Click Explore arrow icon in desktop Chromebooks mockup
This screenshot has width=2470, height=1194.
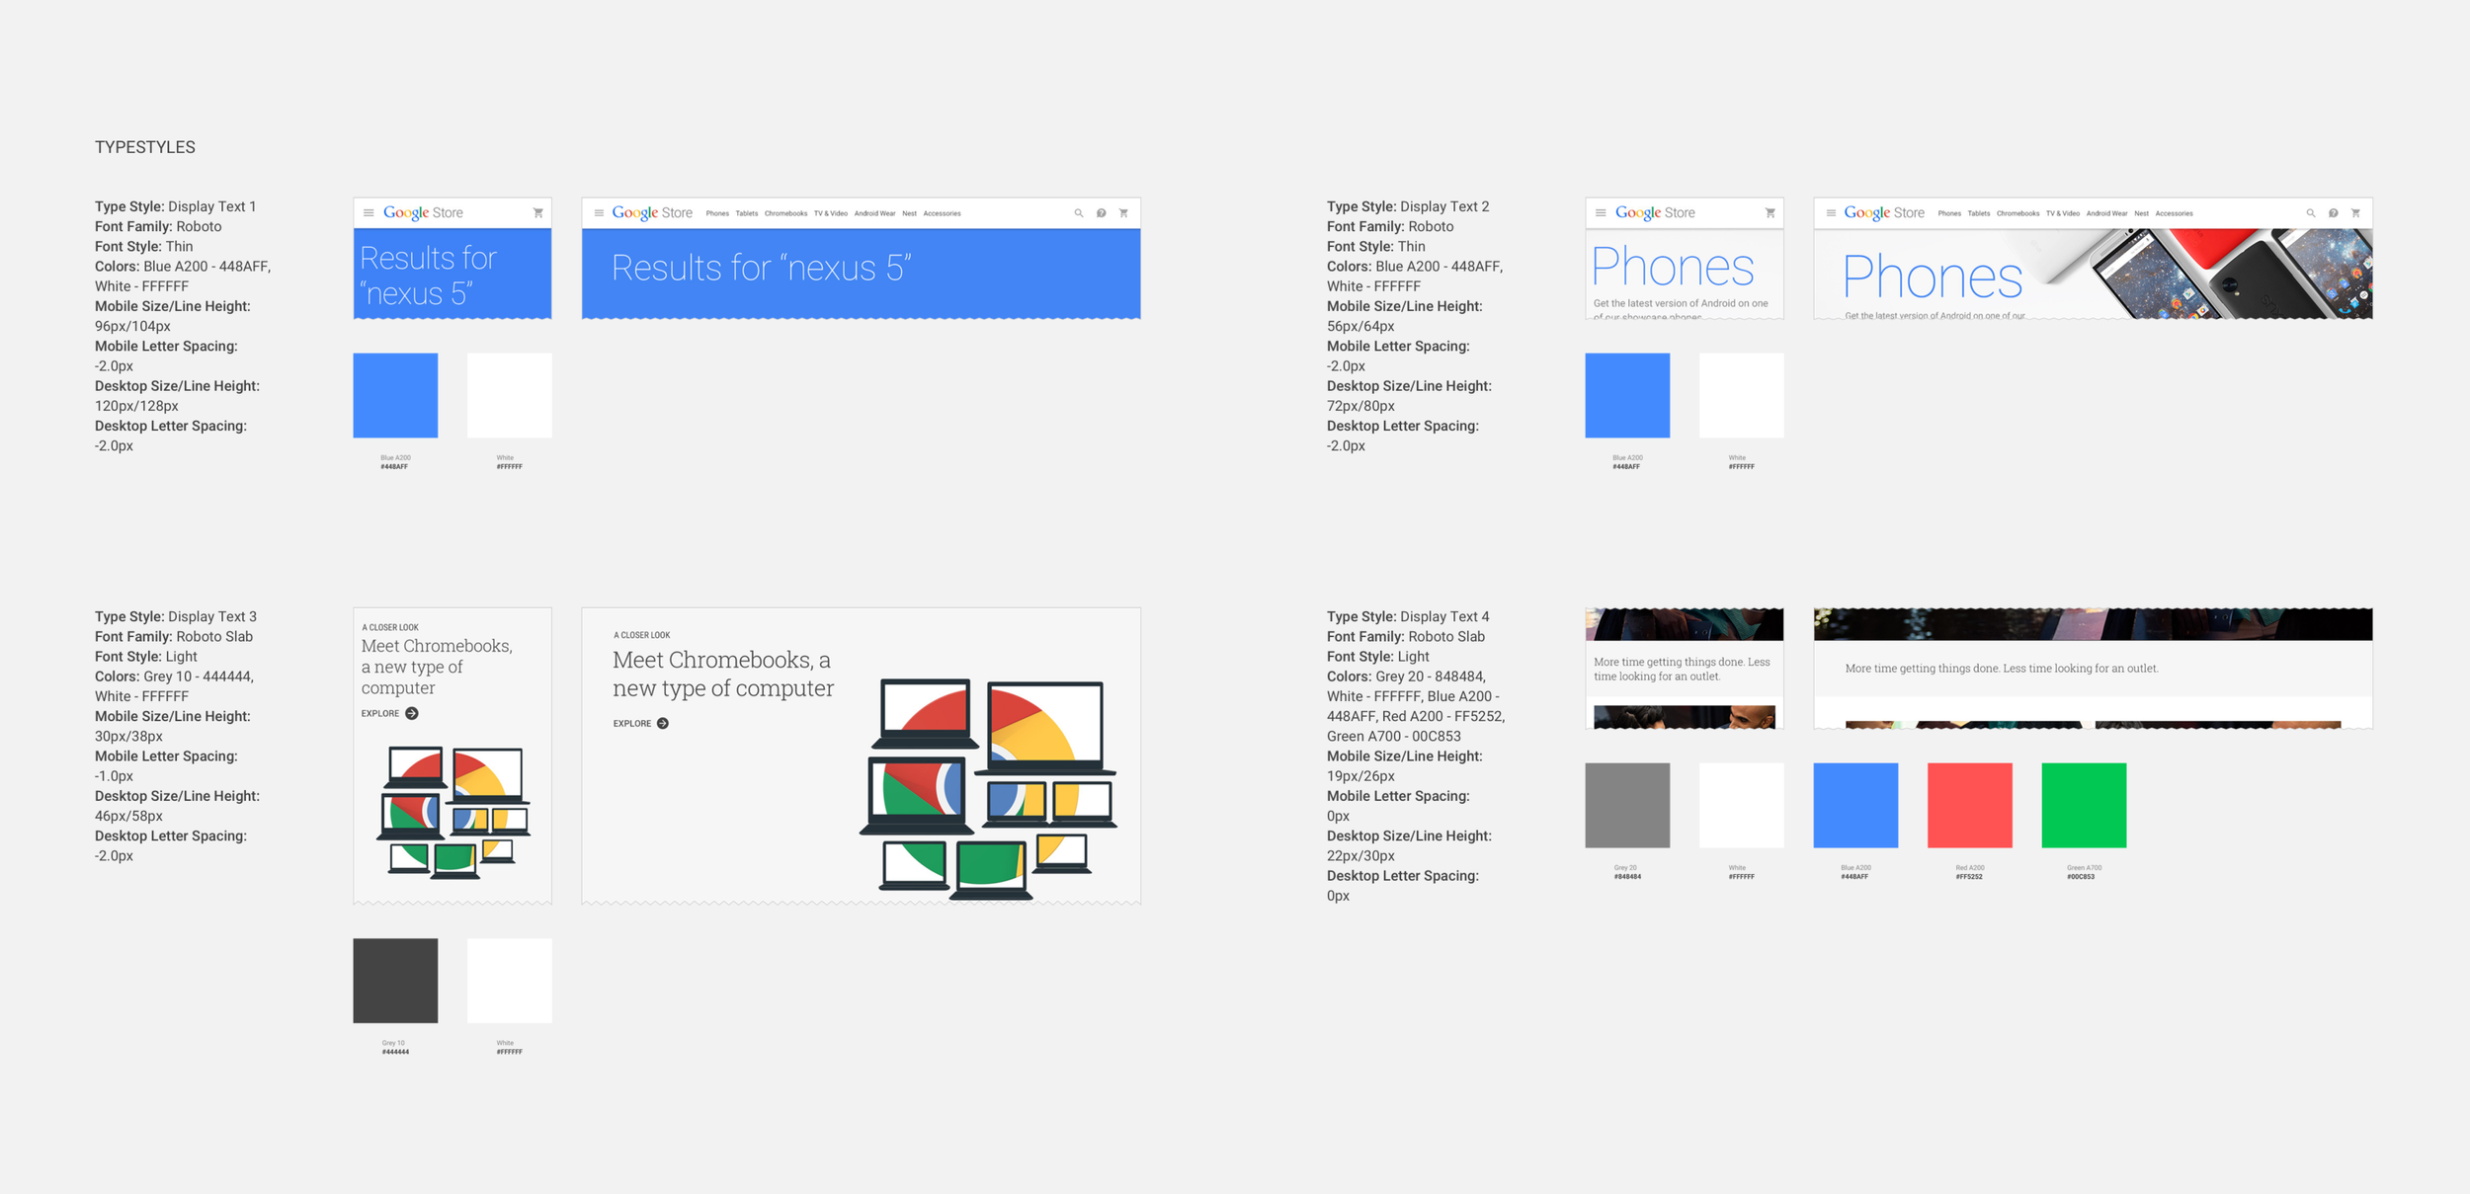coord(663,724)
